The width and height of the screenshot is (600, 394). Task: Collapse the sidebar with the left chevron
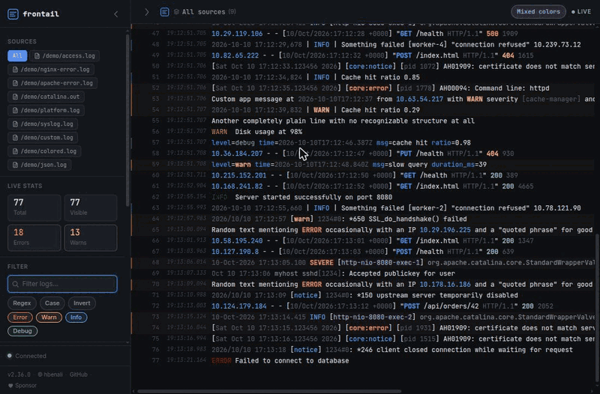[x=116, y=14]
